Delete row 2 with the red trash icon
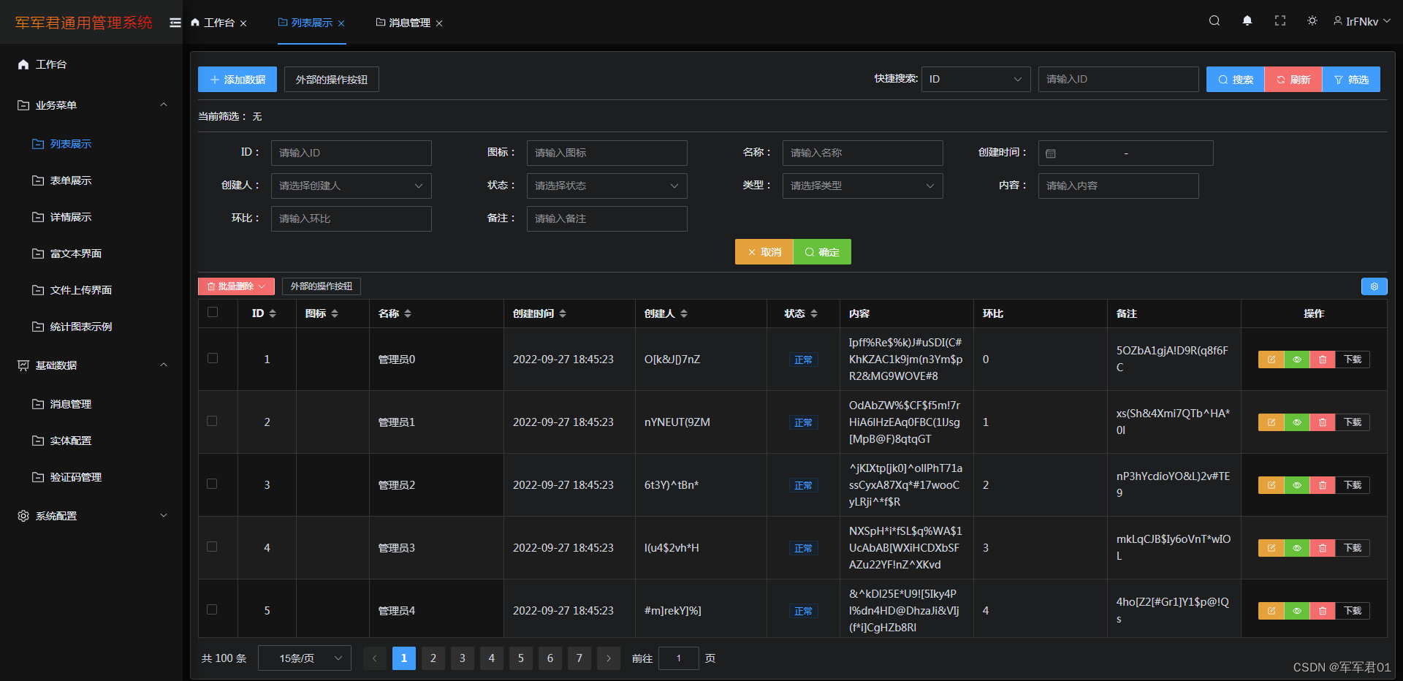The image size is (1403, 681). (x=1322, y=422)
